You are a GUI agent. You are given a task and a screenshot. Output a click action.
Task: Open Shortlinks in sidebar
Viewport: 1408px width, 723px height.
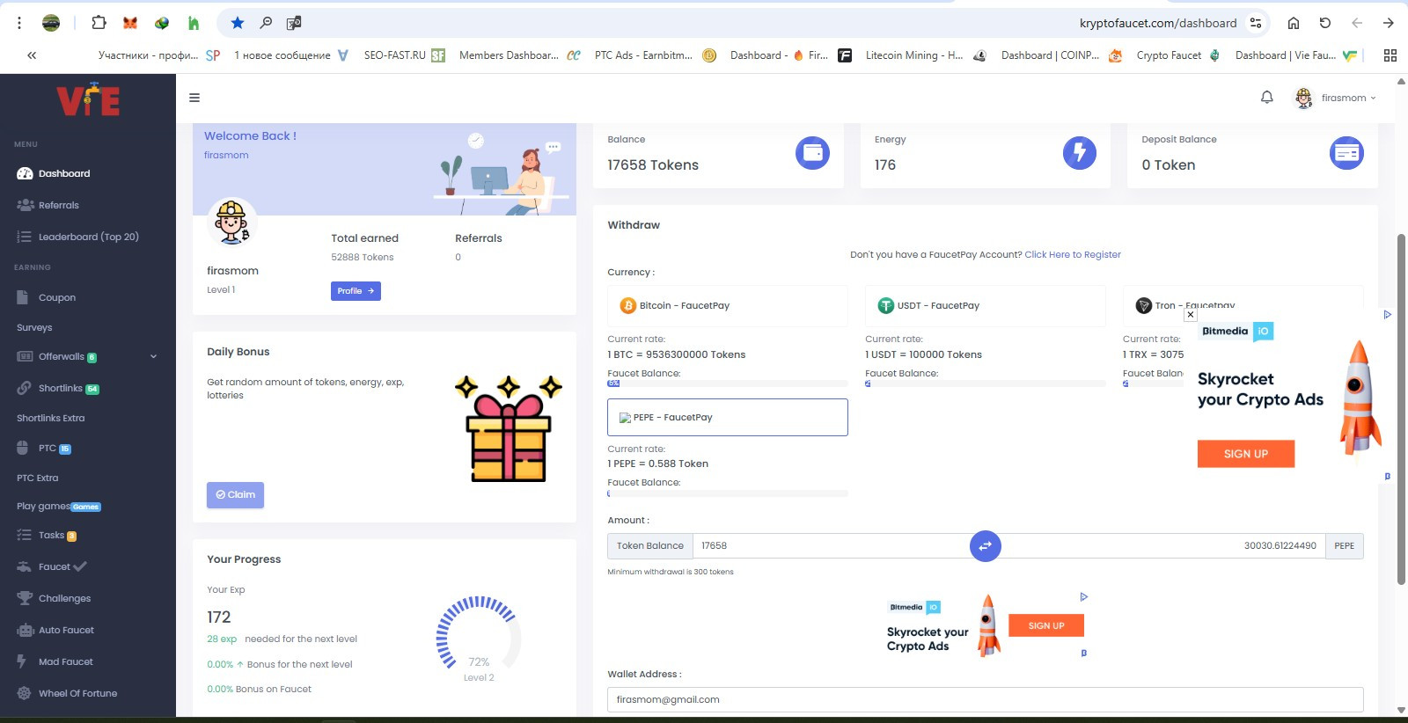(x=61, y=388)
